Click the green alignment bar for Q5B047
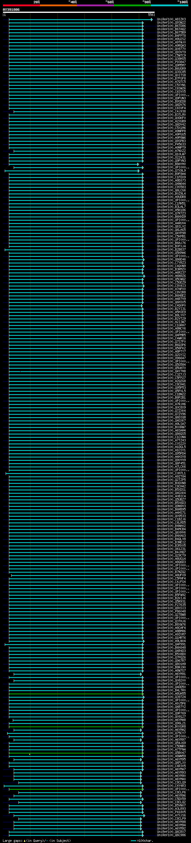Viewport: 191px width, 843px height. pos(76,753)
